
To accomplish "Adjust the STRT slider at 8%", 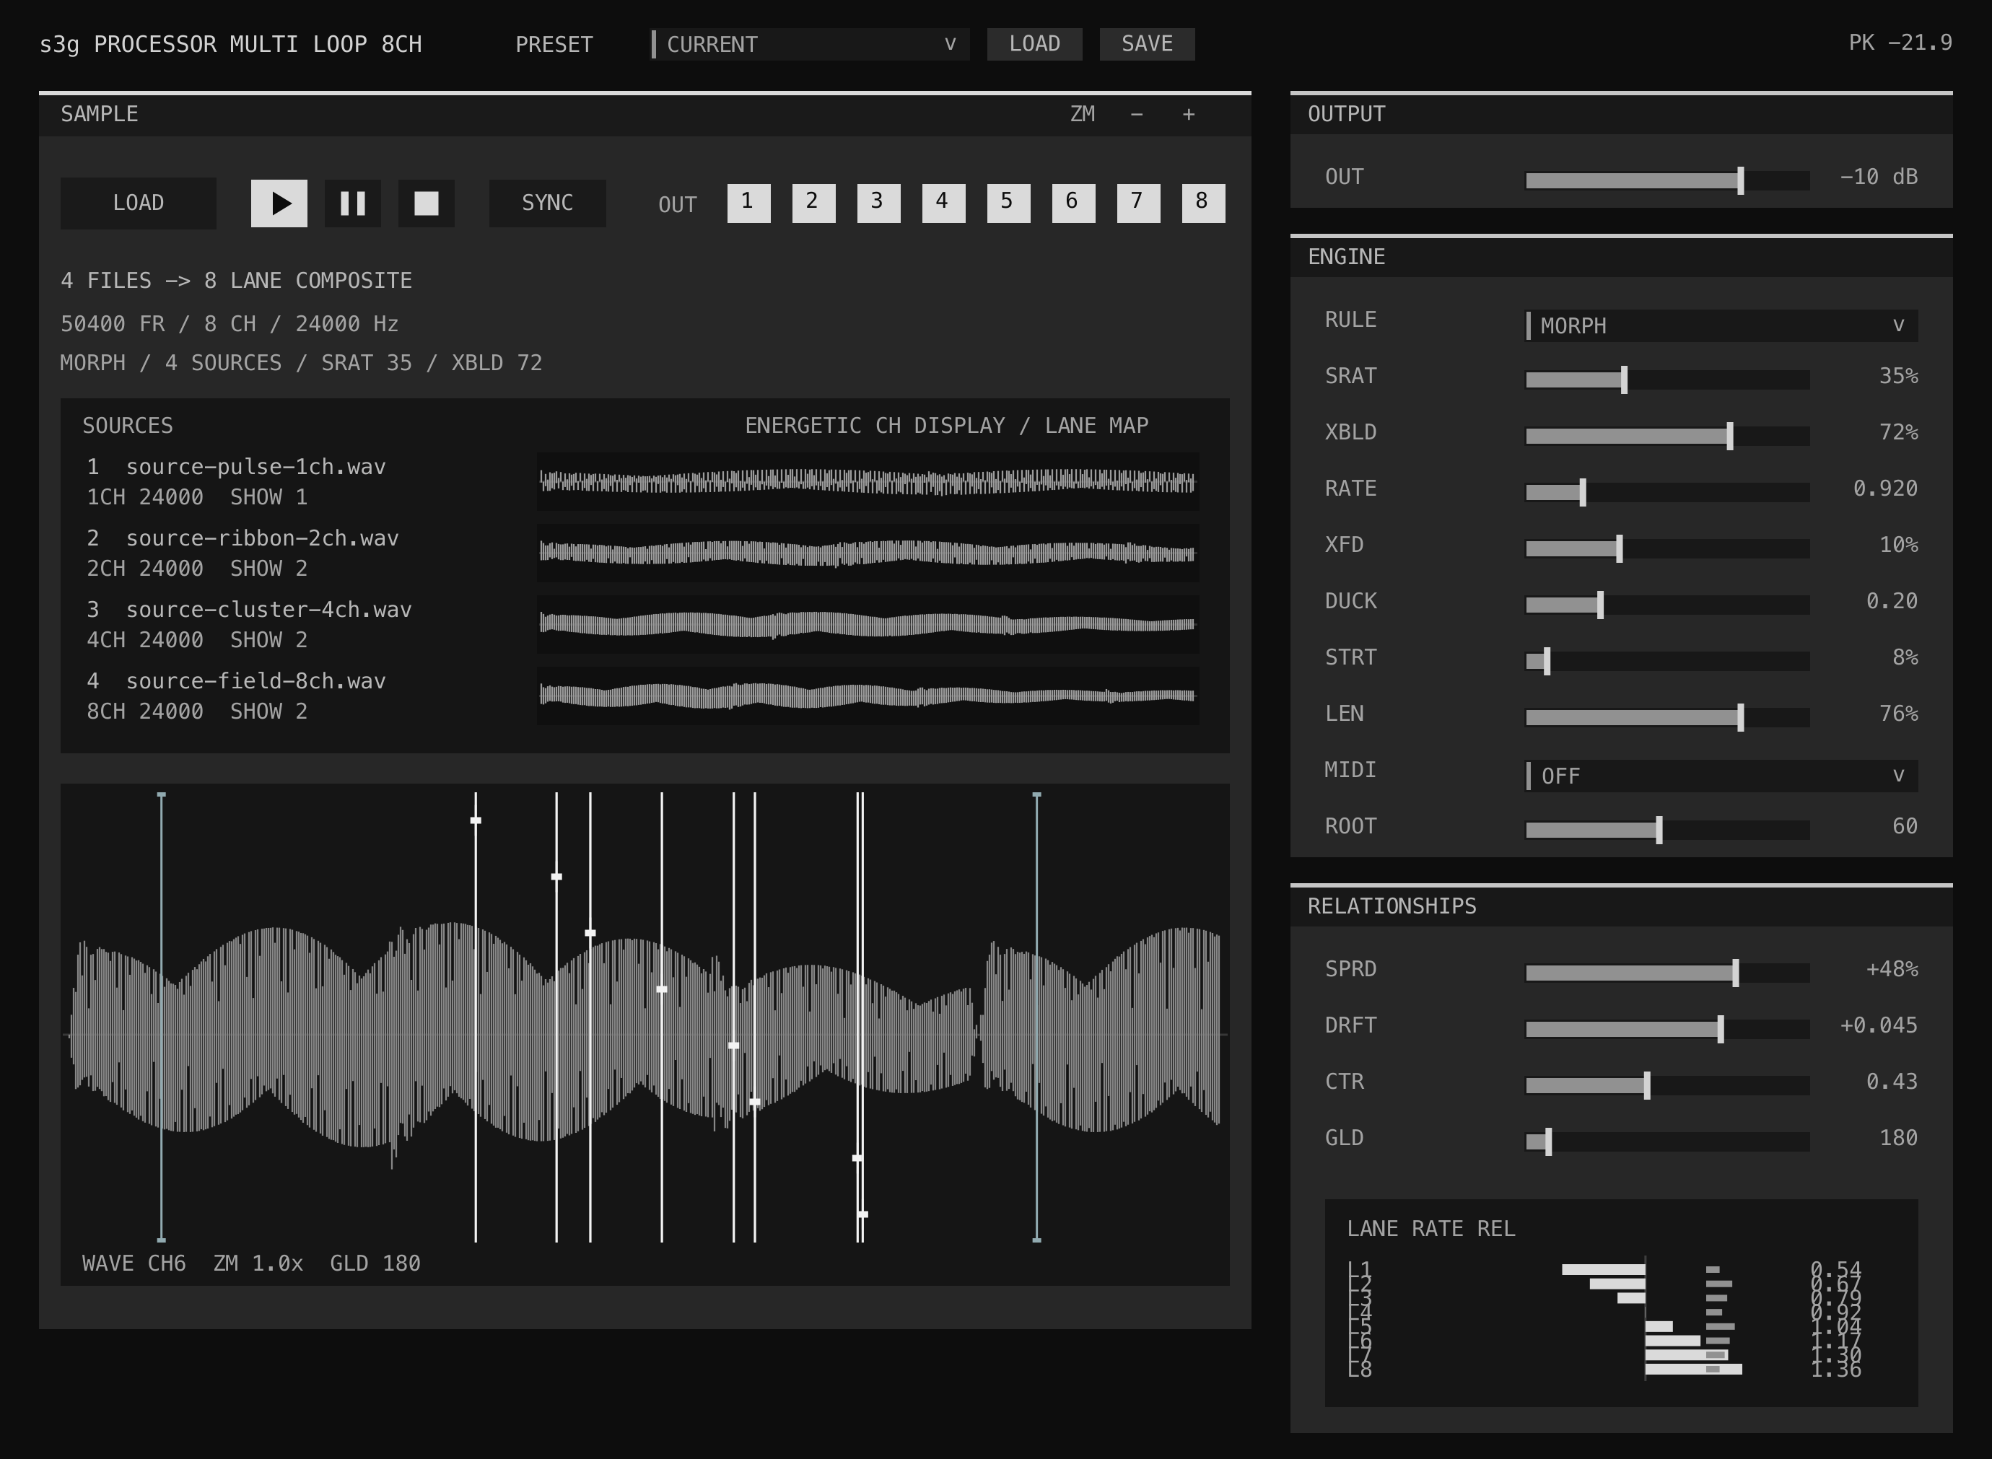I will [1667, 662].
